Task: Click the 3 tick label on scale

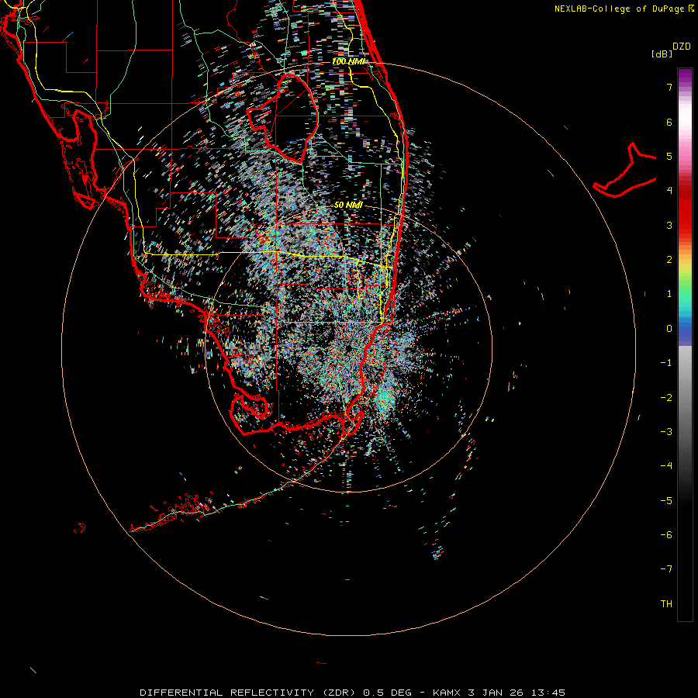Action: point(669,225)
